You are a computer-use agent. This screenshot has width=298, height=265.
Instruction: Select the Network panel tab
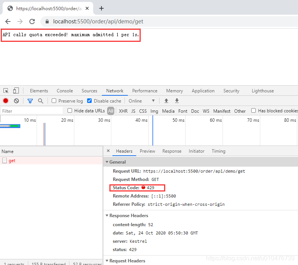pos(115,91)
